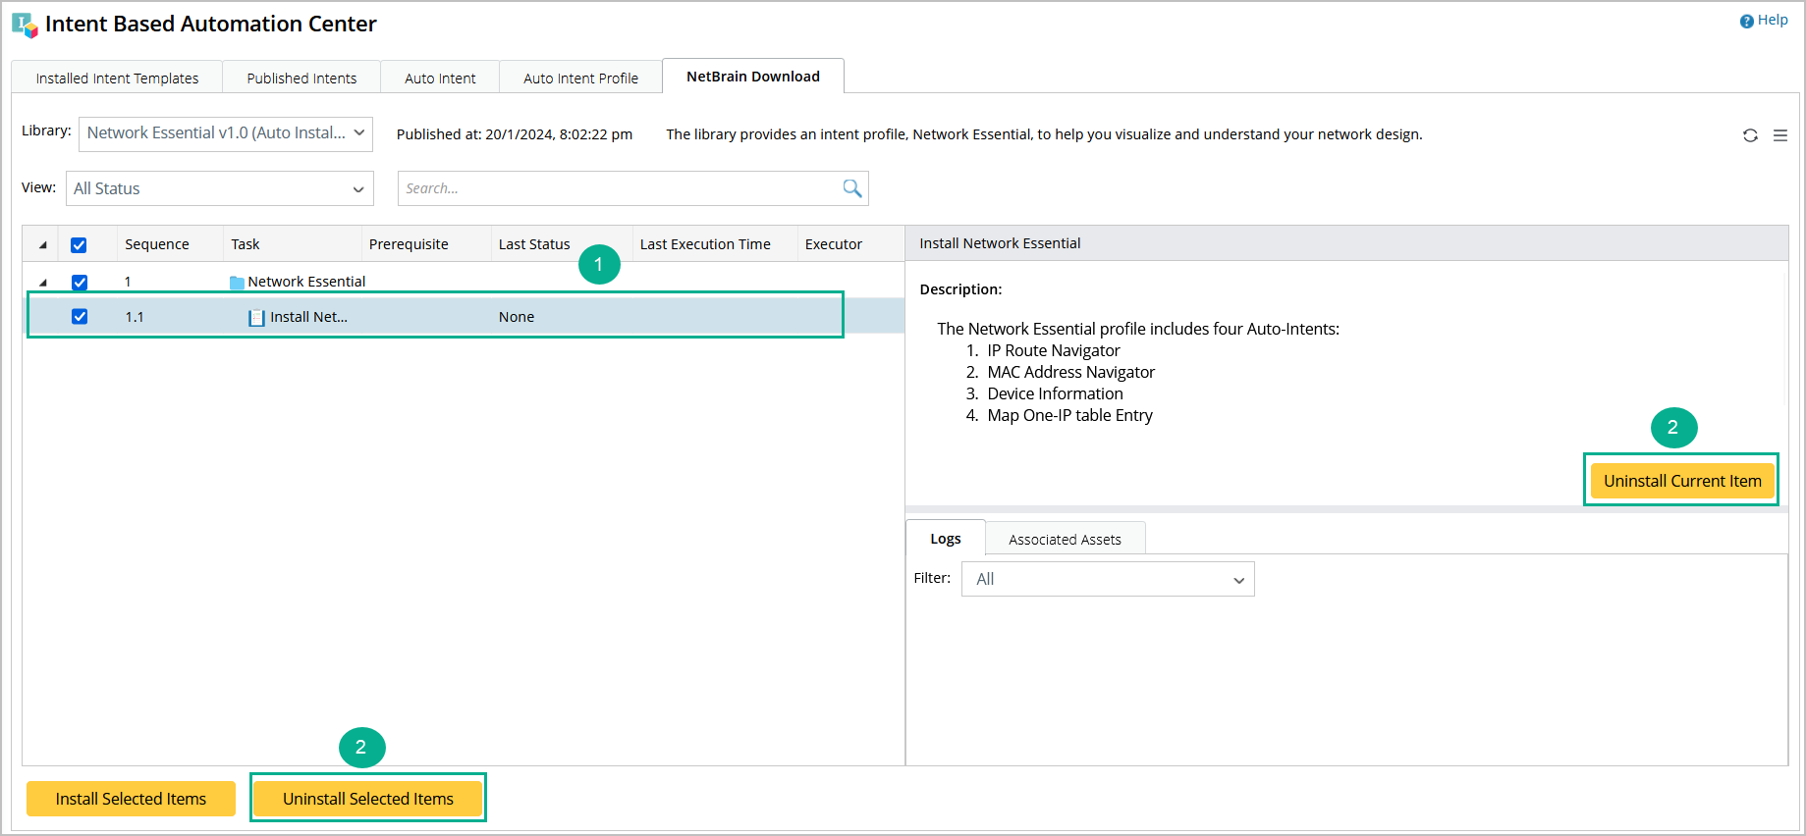Open the Logs Filter dropdown
The width and height of the screenshot is (1806, 836).
point(1108,579)
